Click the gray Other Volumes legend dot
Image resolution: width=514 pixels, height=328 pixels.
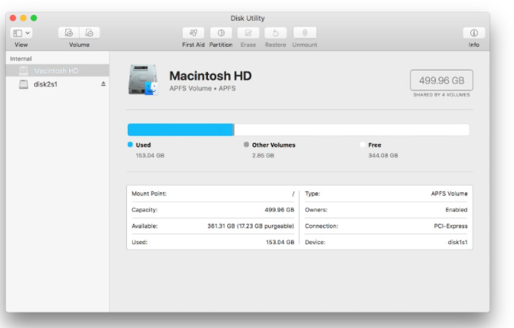click(x=246, y=145)
